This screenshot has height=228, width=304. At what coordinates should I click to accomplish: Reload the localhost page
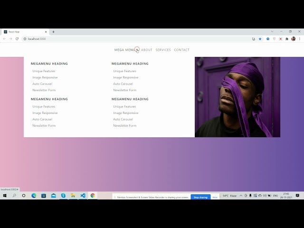[x=17, y=39]
